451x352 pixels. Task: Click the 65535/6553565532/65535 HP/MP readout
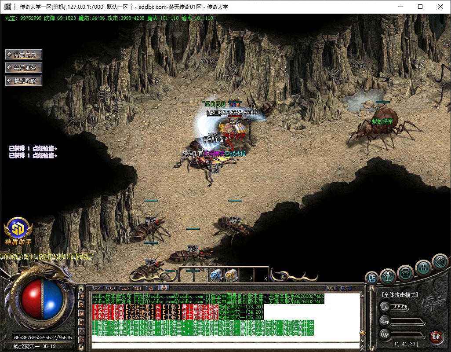click(43, 337)
